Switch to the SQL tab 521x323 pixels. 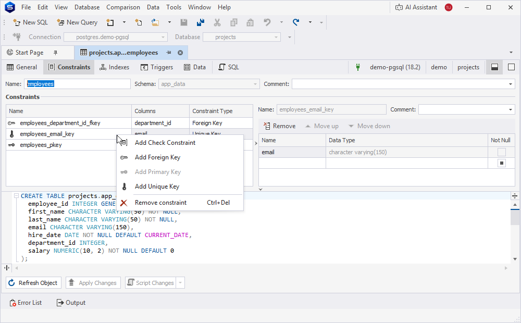(229, 67)
